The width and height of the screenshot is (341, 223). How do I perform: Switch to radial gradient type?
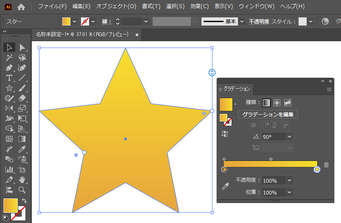click(277, 102)
